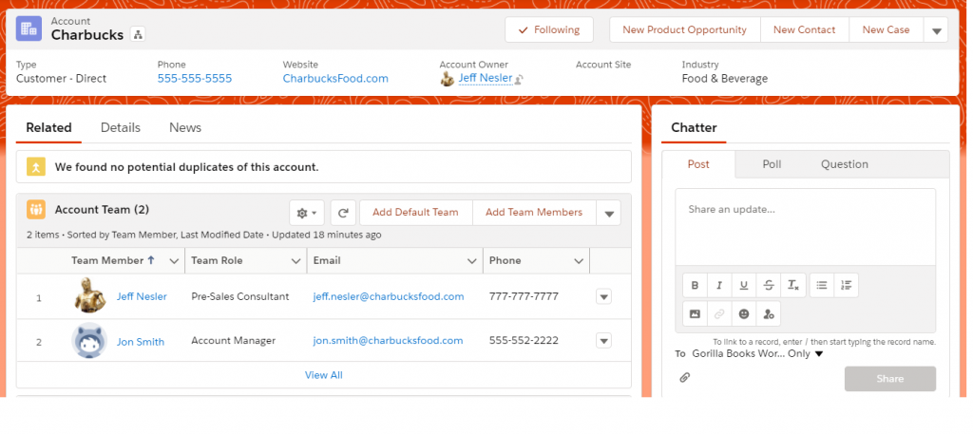Image resolution: width=973 pixels, height=434 pixels.
Task: Apply italic formatting in Chatter editor
Action: [x=719, y=285]
